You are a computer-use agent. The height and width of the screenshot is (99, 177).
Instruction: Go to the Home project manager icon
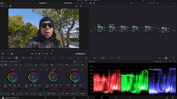click(x=167, y=98)
